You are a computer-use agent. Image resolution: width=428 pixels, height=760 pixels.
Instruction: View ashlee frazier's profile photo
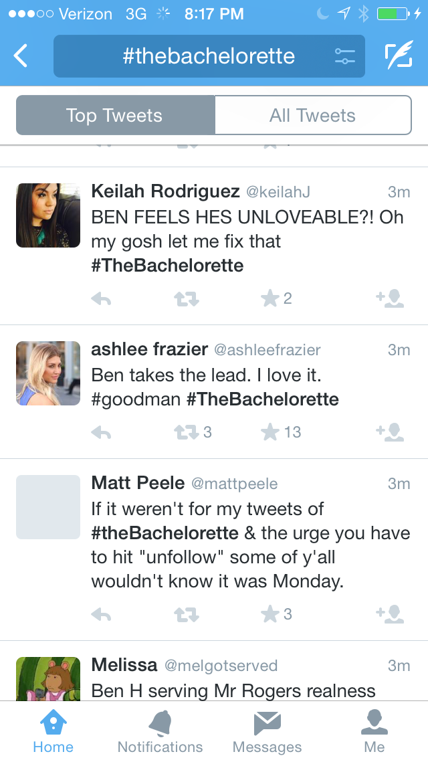pyautogui.click(x=48, y=373)
